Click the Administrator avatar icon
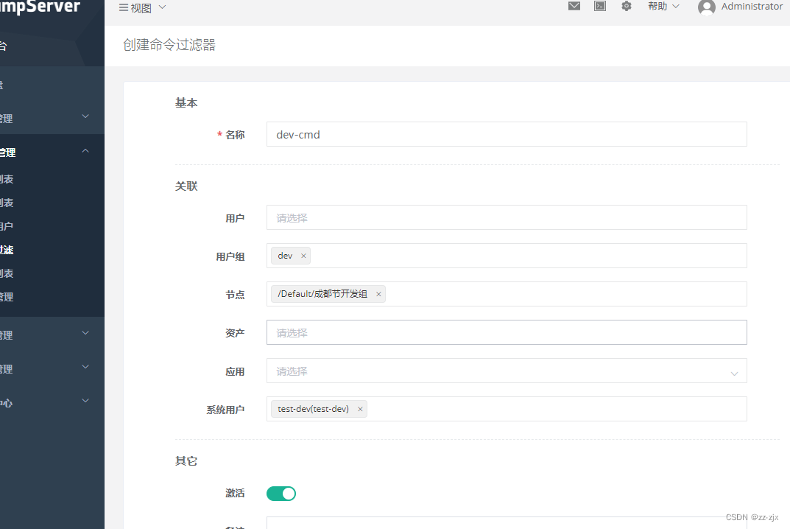This screenshot has height=529, width=790. pos(705,8)
